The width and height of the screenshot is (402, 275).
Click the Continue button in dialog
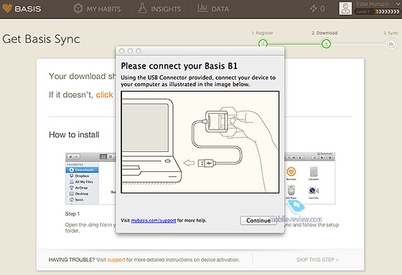[x=258, y=221]
